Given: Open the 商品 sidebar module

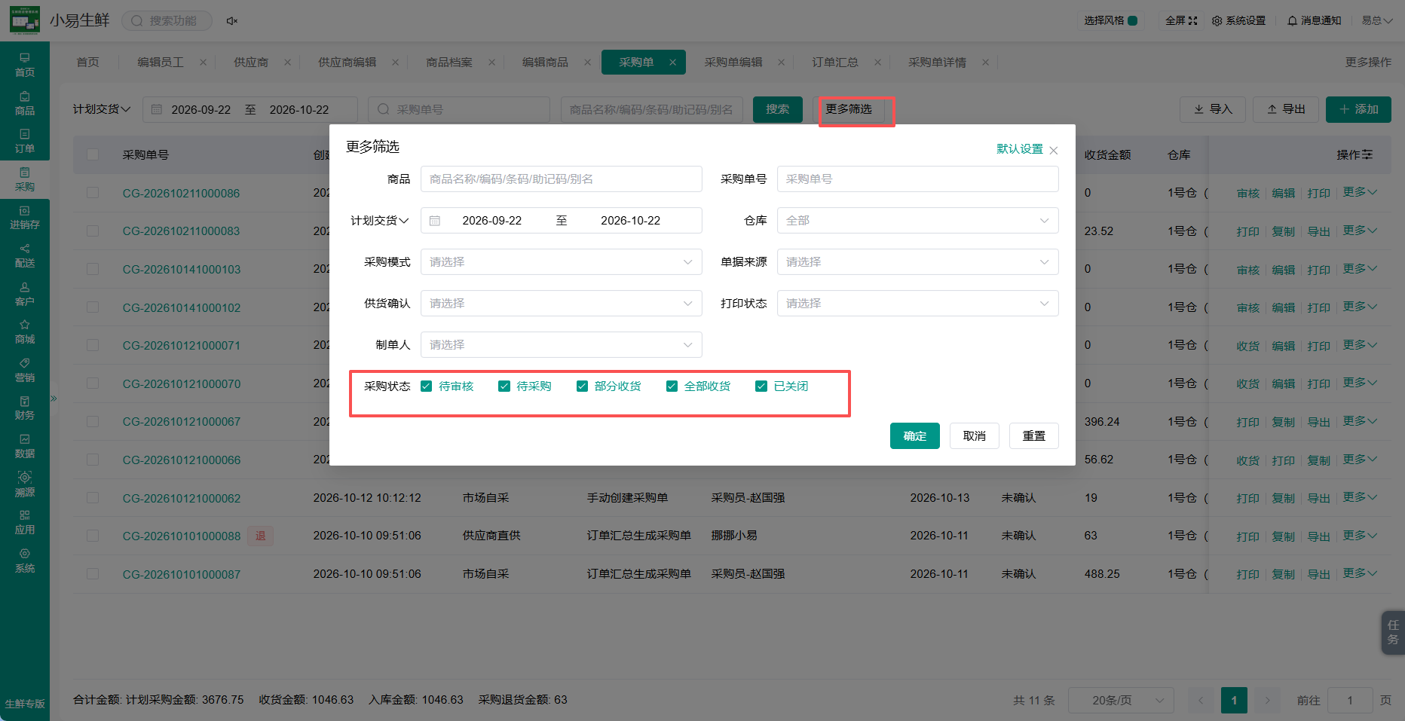Looking at the screenshot, I should click(25, 103).
